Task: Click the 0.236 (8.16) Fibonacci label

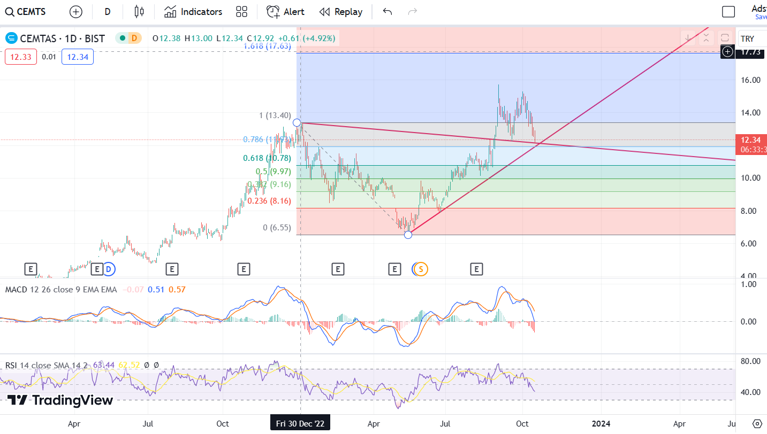Action: pyautogui.click(x=269, y=201)
